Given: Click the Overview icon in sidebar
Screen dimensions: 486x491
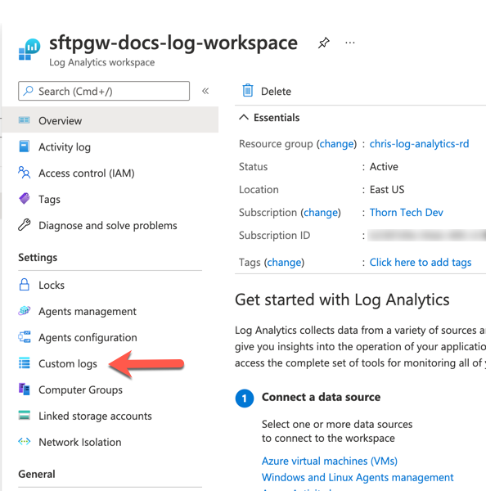Looking at the screenshot, I should 24,120.
